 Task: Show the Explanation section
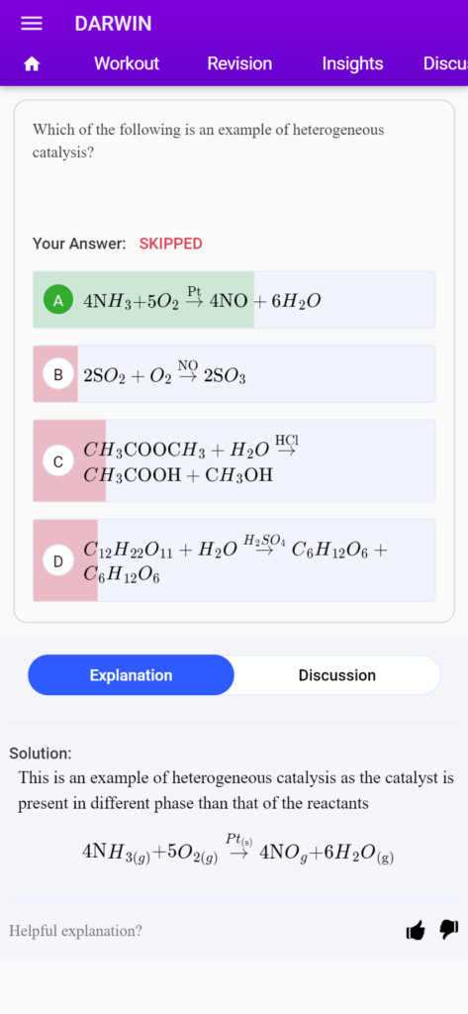131,675
